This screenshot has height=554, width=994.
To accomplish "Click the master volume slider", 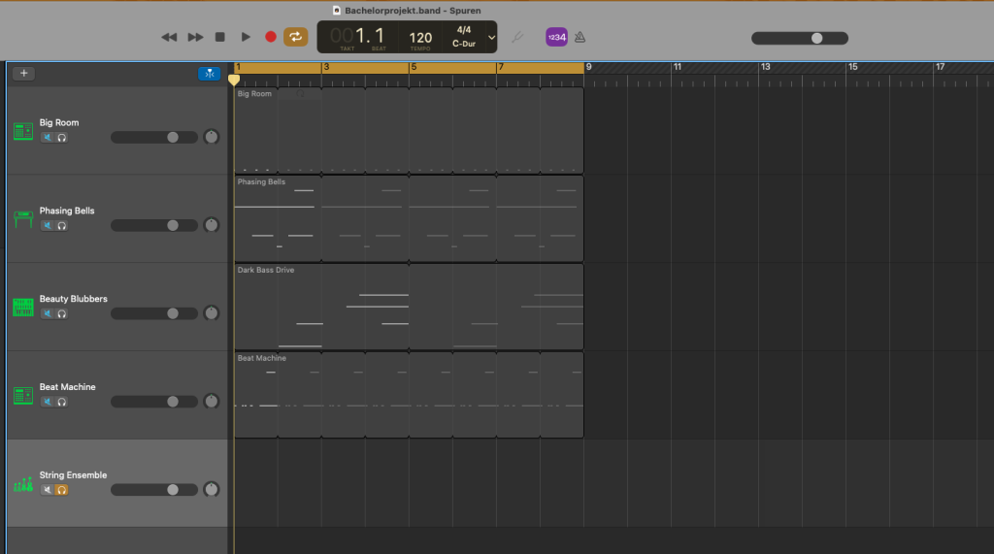I will point(799,38).
